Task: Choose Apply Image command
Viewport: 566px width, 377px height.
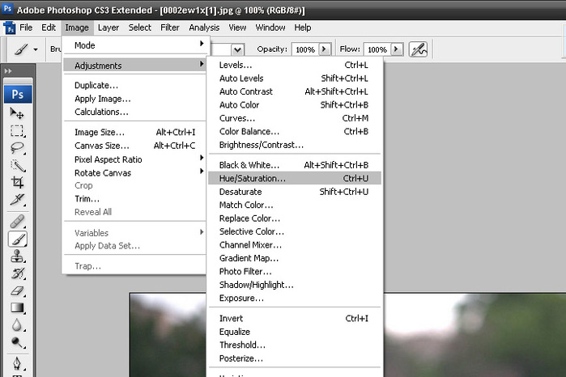Action: [134, 99]
